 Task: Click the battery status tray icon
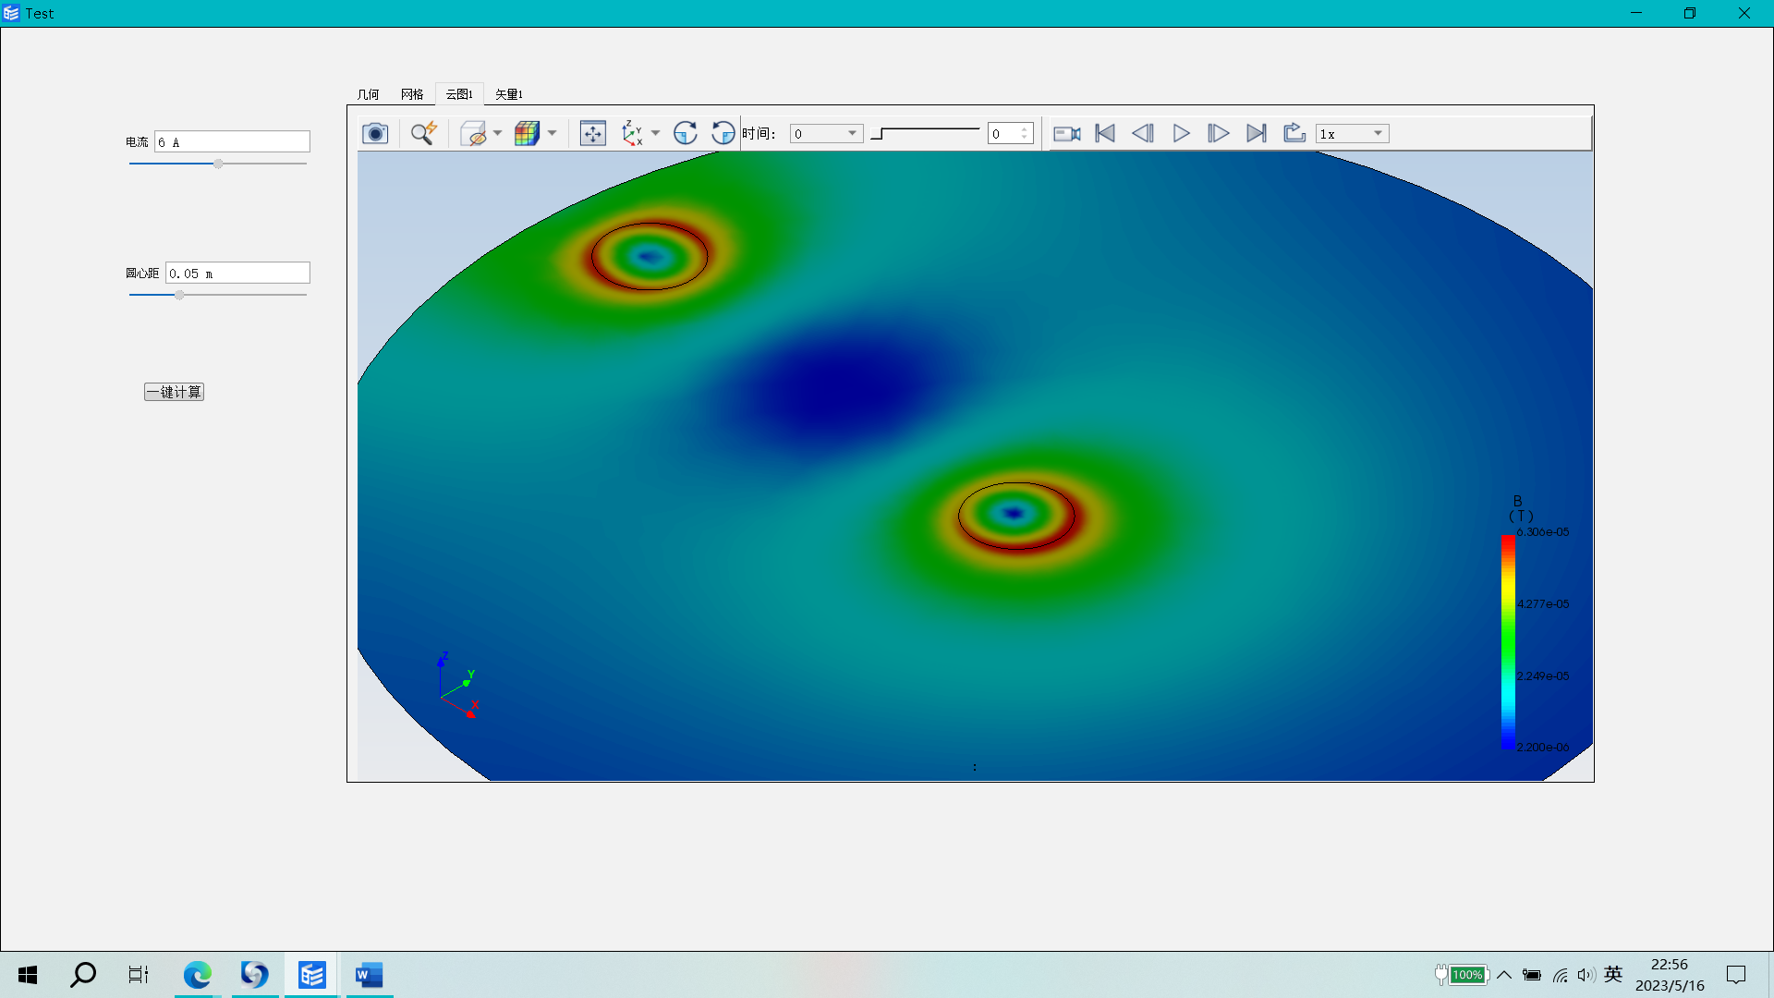(x=1532, y=975)
